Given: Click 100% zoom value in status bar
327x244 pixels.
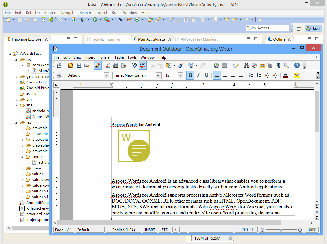Looking at the screenshot, I should (312, 230).
